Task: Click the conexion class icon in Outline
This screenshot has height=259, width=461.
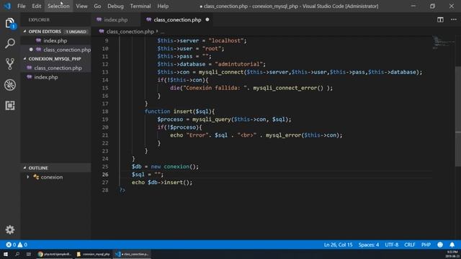Action: pyautogui.click(x=36, y=177)
